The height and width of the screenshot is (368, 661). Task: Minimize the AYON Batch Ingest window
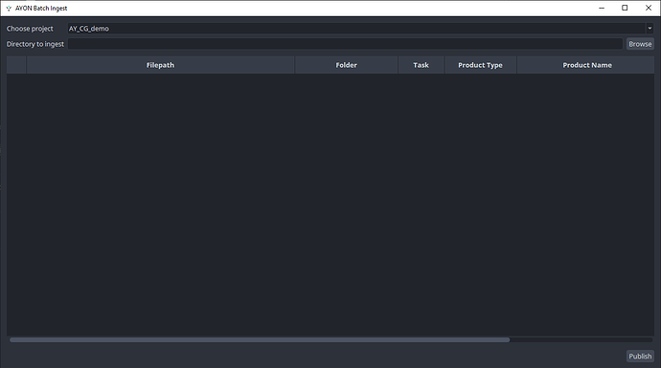(x=602, y=8)
